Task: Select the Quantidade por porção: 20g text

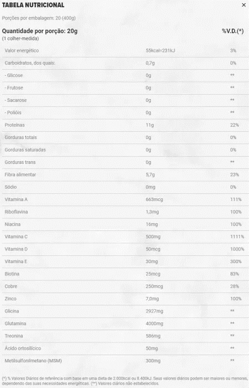Action: [39, 31]
